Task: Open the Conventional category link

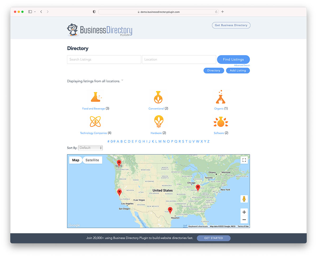Action: click(156, 109)
